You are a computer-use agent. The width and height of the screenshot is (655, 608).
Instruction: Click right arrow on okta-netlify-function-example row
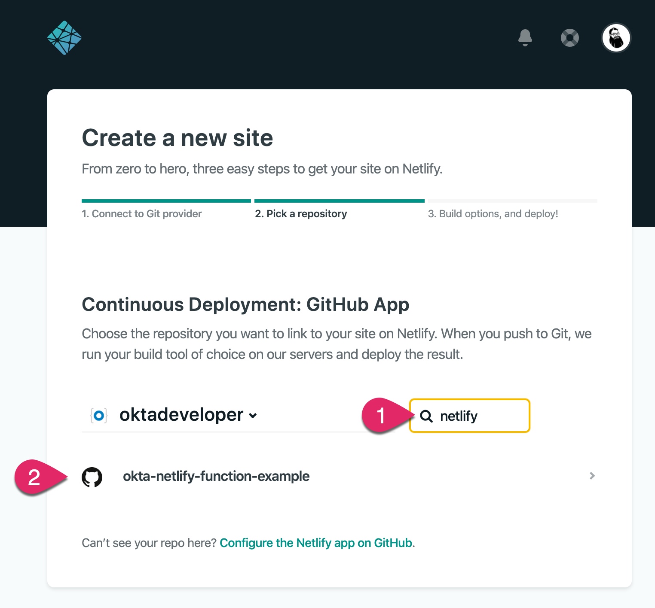point(592,476)
